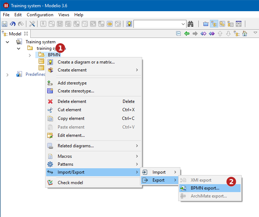Screen dimensions: 259x217
Task: Open the Patterns submenu
Action: pyautogui.click(x=94, y=164)
